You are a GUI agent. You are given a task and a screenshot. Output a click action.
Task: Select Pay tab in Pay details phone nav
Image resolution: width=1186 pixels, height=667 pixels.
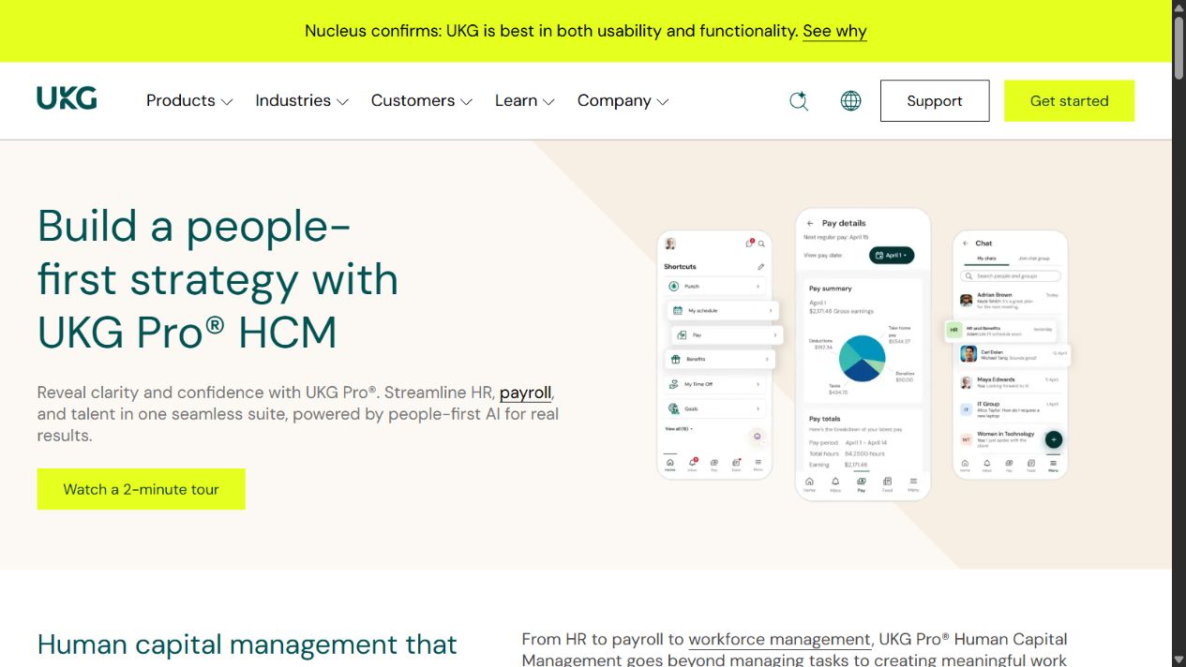(x=862, y=483)
